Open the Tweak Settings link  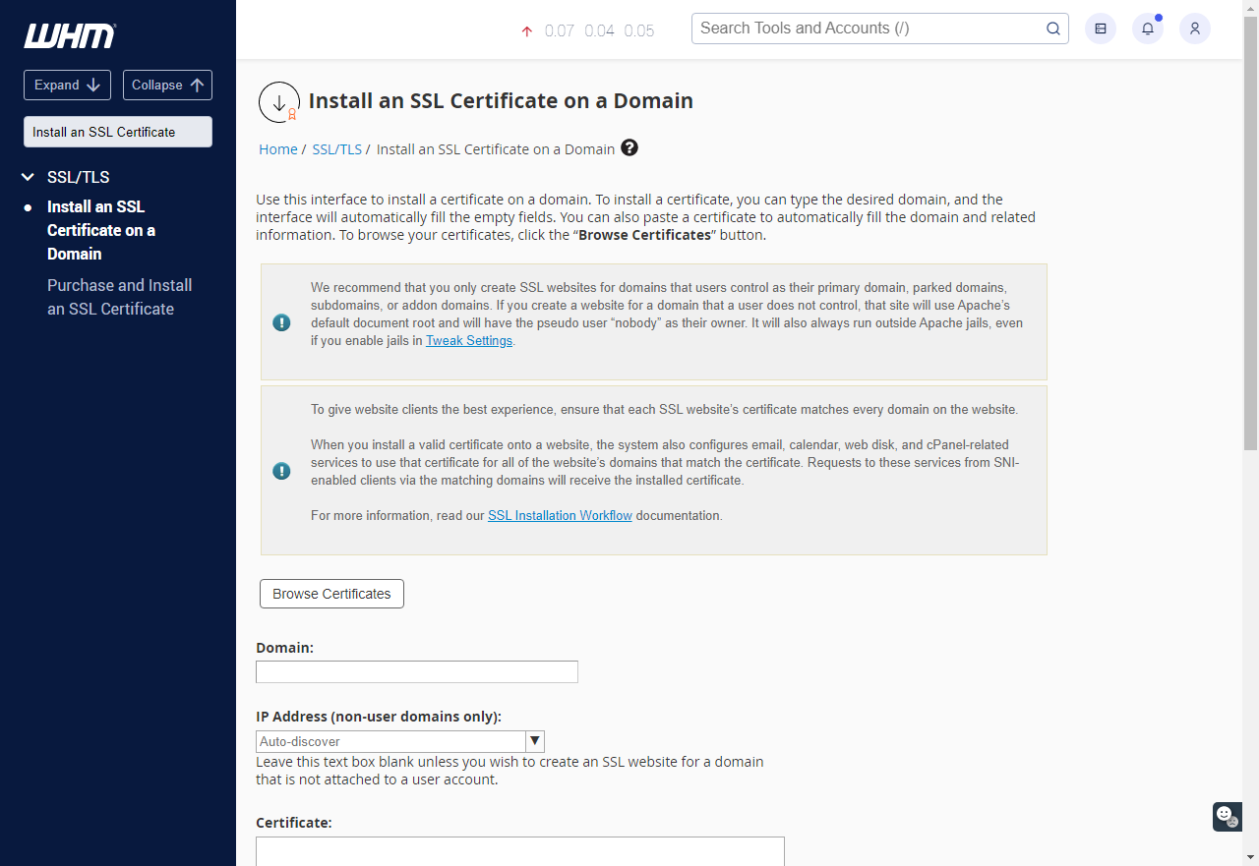tap(469, 340)
